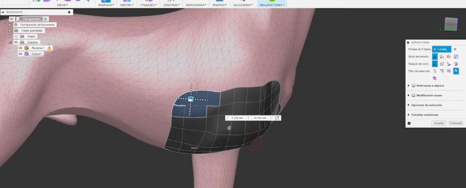
Task: Click Navegador panel pin dot
Action: point(69,12)
